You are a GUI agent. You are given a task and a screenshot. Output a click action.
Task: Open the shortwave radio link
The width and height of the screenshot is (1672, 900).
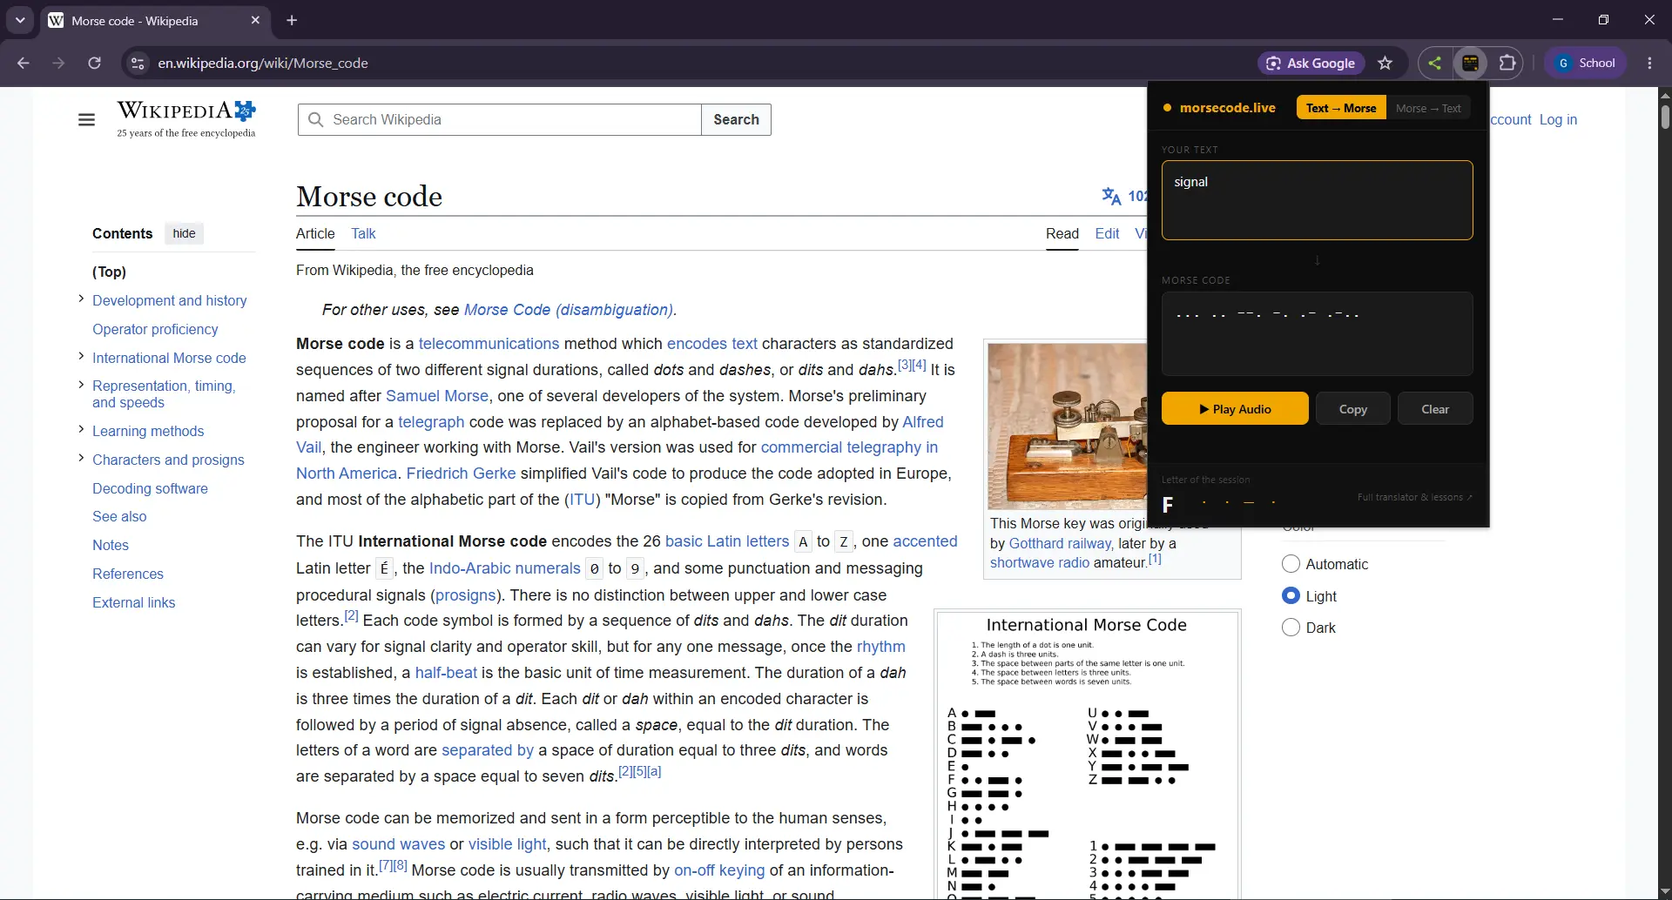pos(1040,562)
